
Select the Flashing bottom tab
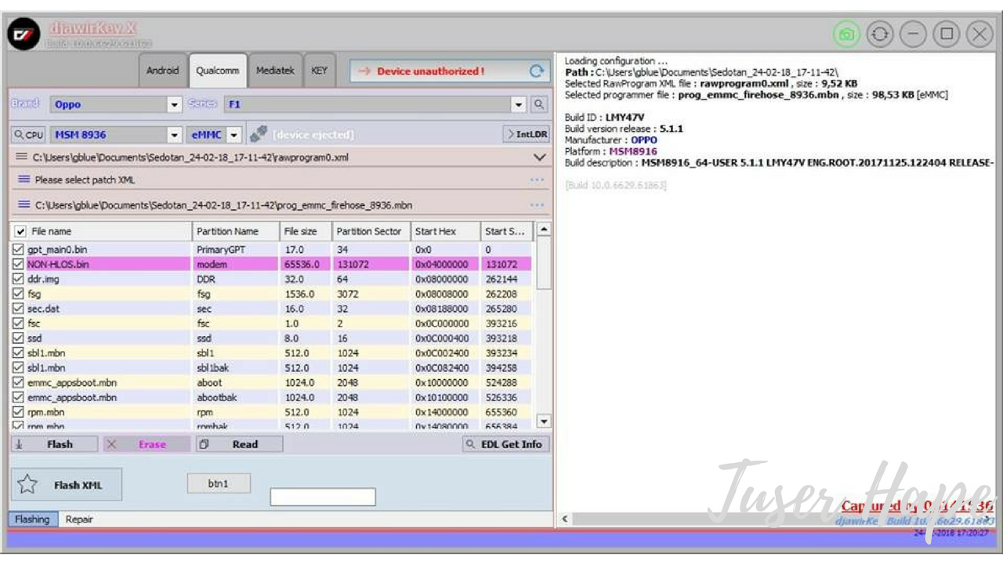[32, 519]
